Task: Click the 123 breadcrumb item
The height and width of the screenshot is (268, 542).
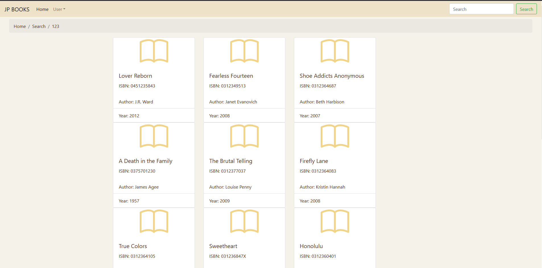Action: pyautogui.click(x=55, y=26)
